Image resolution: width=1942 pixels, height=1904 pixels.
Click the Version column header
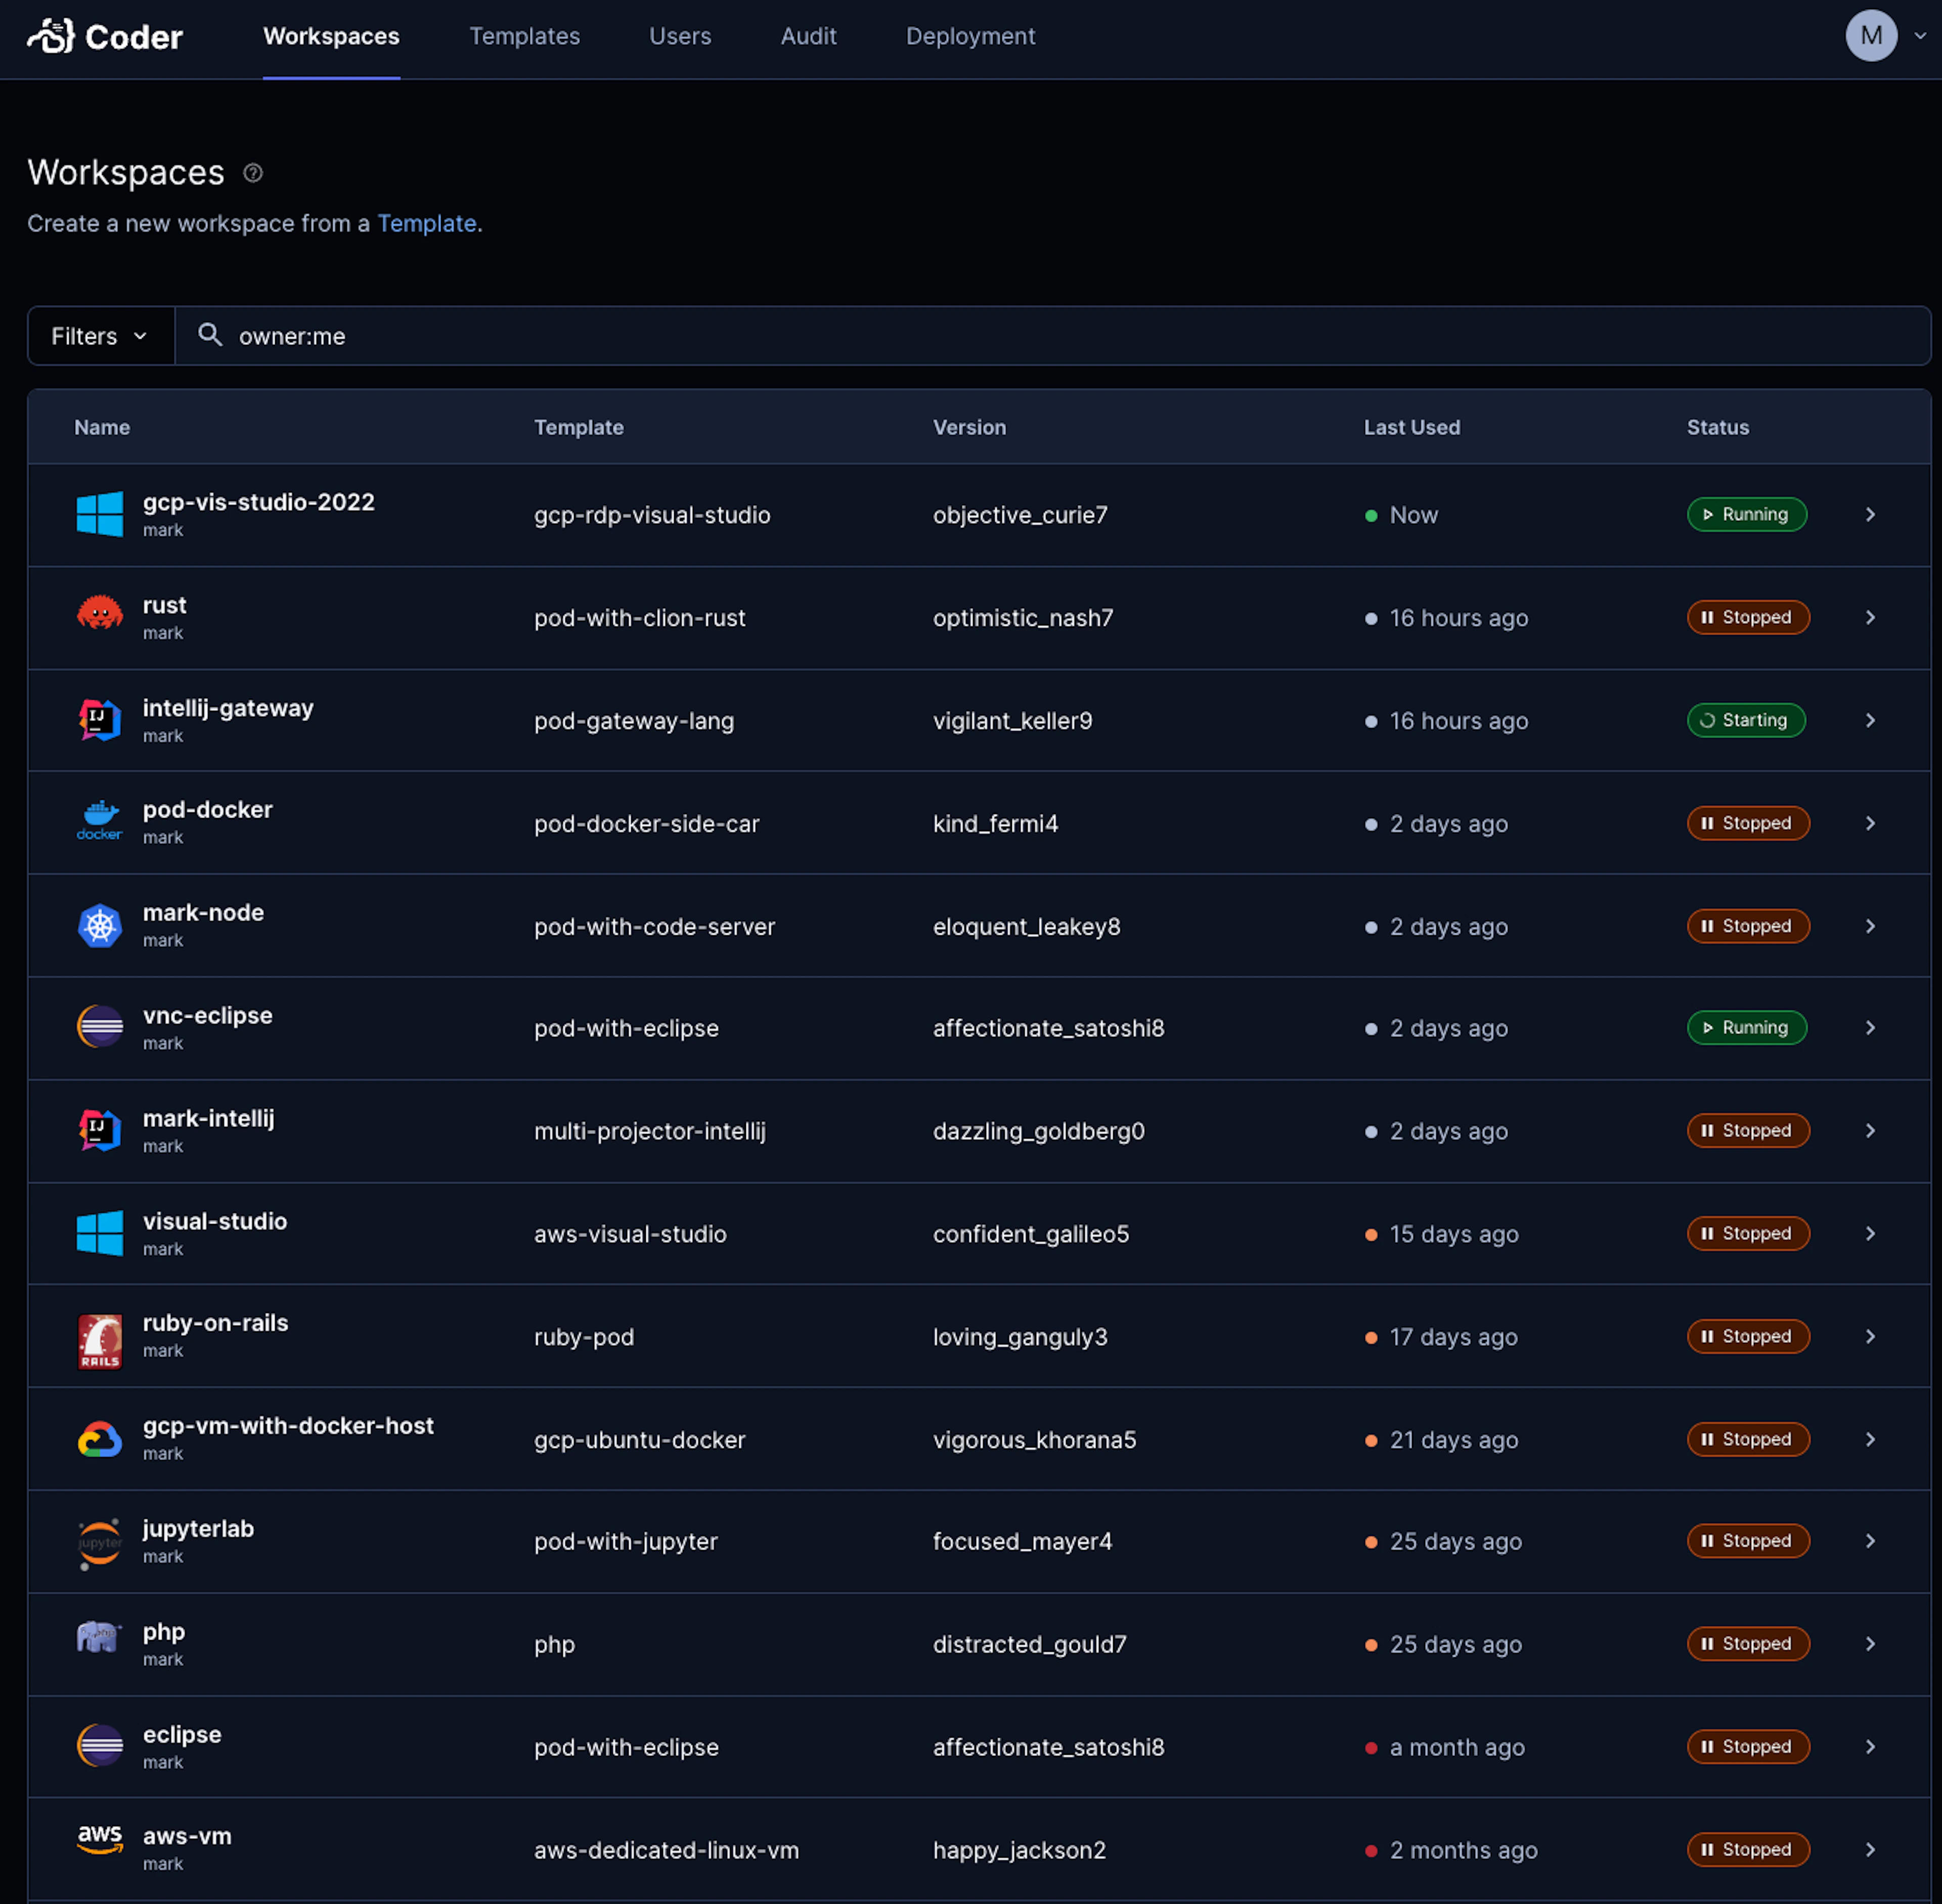tap(968, 427)
